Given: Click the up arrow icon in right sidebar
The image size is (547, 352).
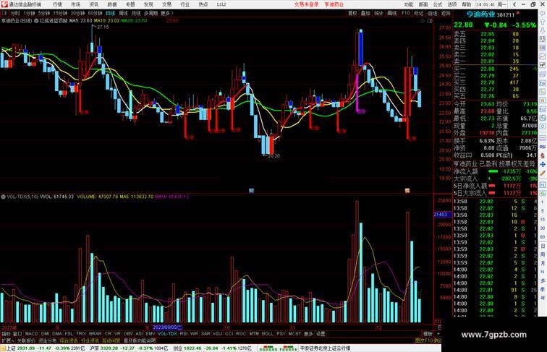Looking at the screenshot, I should pyautogui.click(x=543, y=22).
